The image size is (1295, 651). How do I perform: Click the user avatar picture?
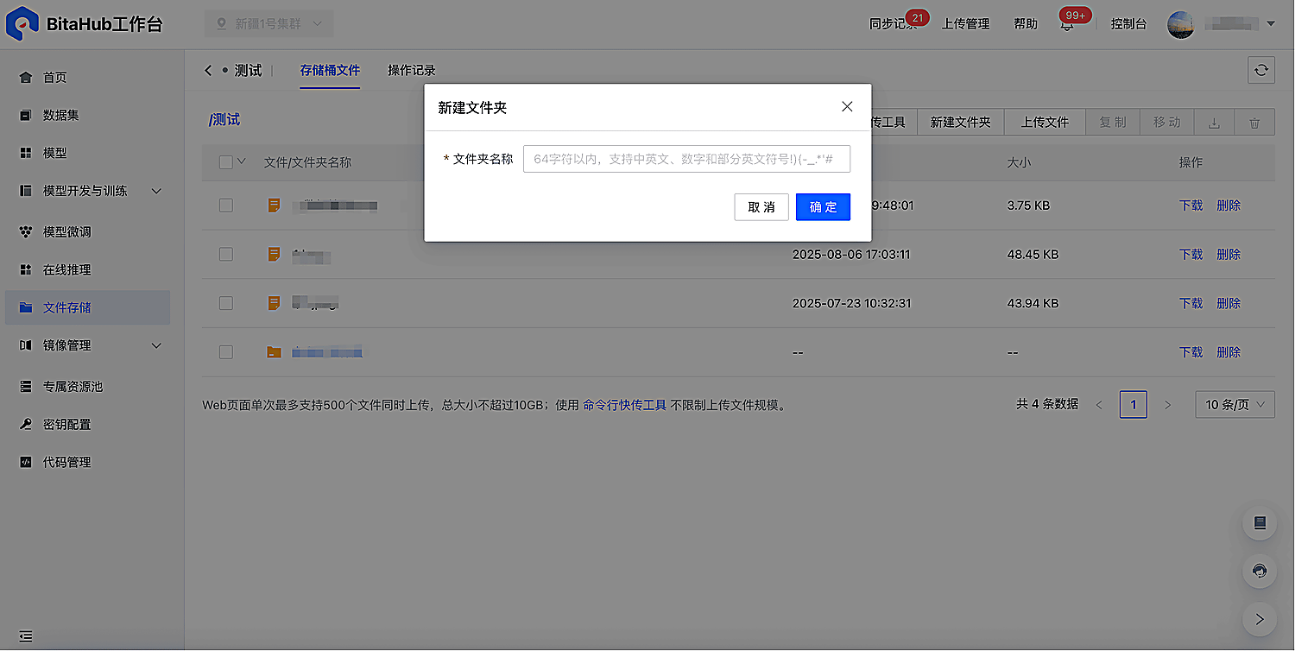point(1180,24)
